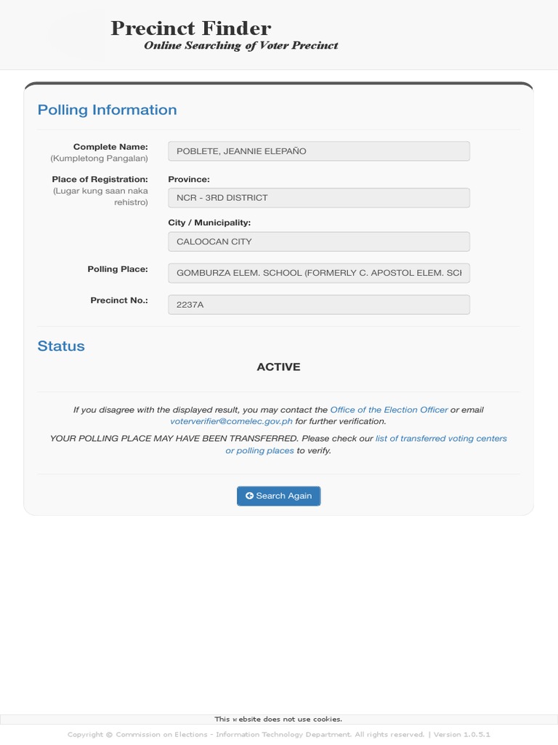Click the Online Searching of Voter Precinct subtitle
Viewport: 558px width, 745px height.
click(240, 46)
